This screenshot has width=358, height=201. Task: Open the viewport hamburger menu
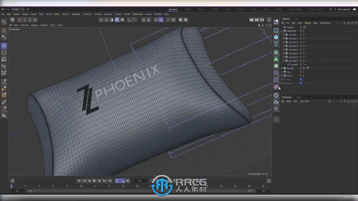[x=10, y=25]
